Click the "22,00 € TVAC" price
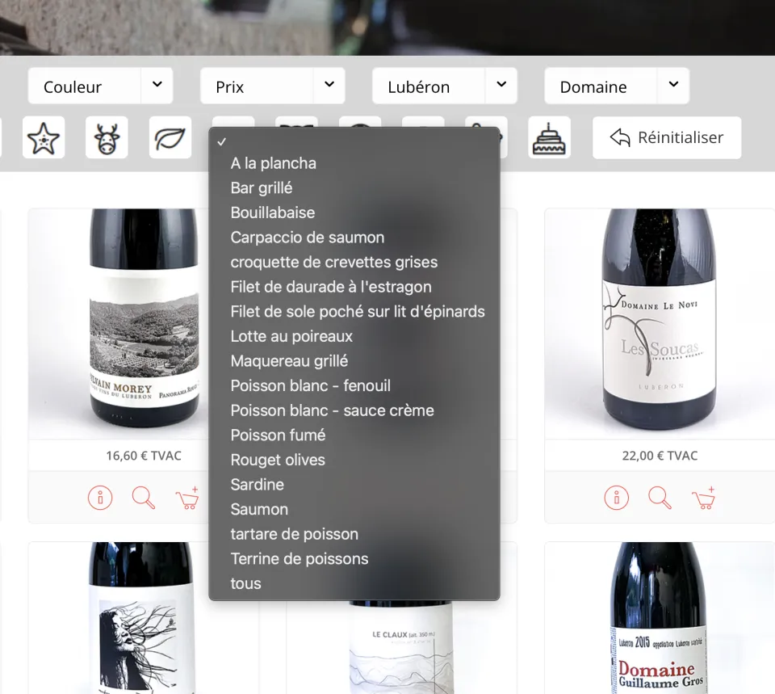This screenshot has width=775, height=694. point(660,456)
